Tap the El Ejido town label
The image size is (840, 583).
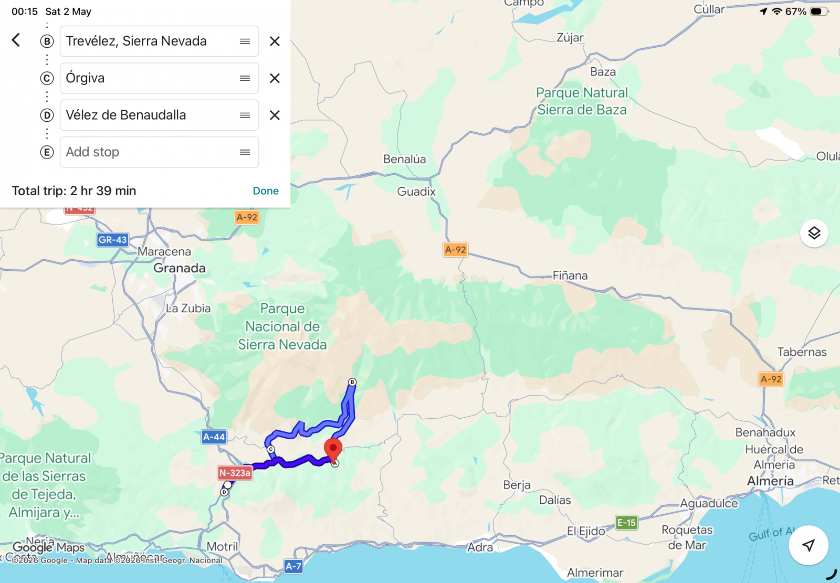point(586,531)
